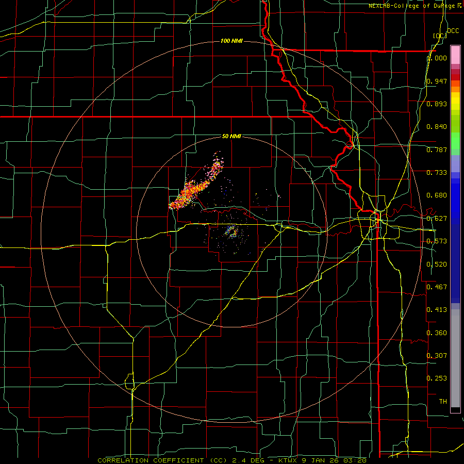Click the 50 NMI range ring label
This screenshot has height=464, width=464.
[x=231, y=136]
